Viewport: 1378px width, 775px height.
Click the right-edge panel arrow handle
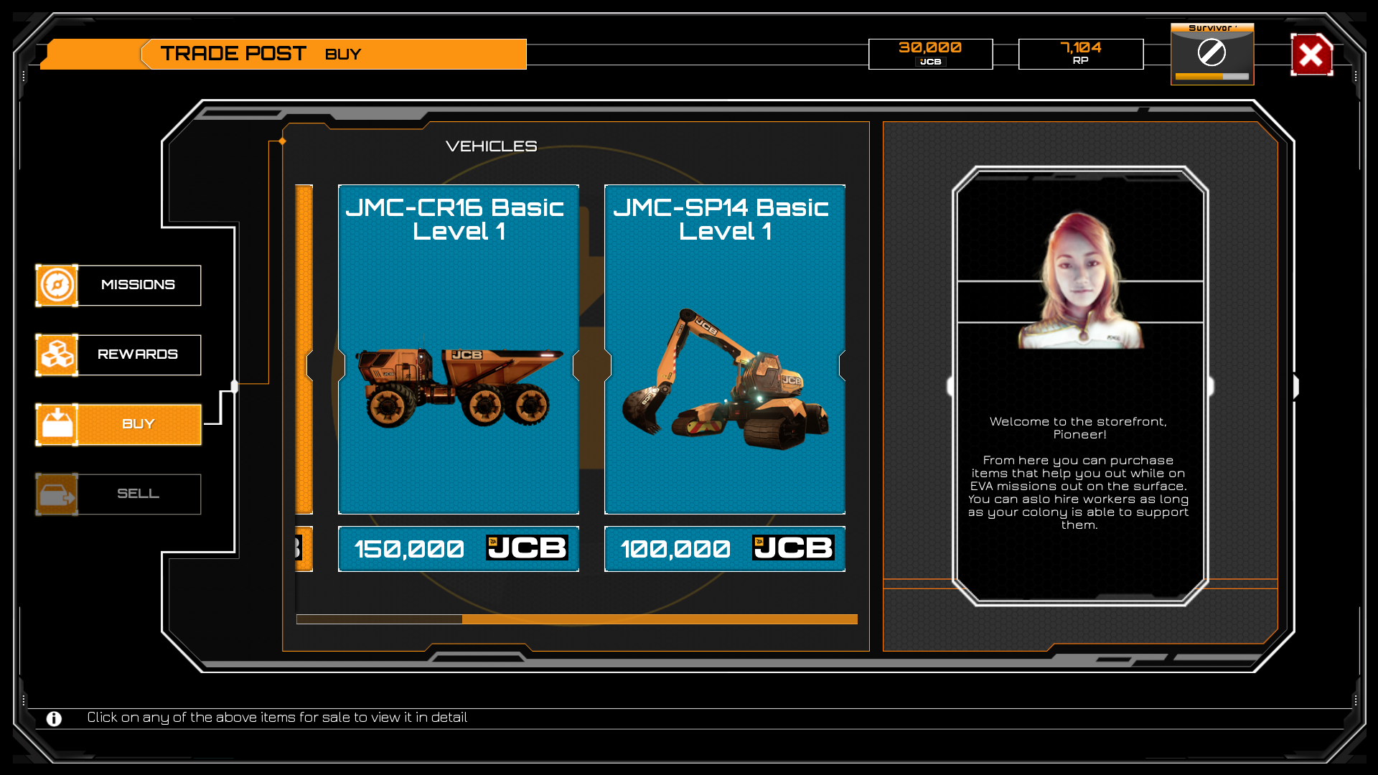(x=1296, y=387)
